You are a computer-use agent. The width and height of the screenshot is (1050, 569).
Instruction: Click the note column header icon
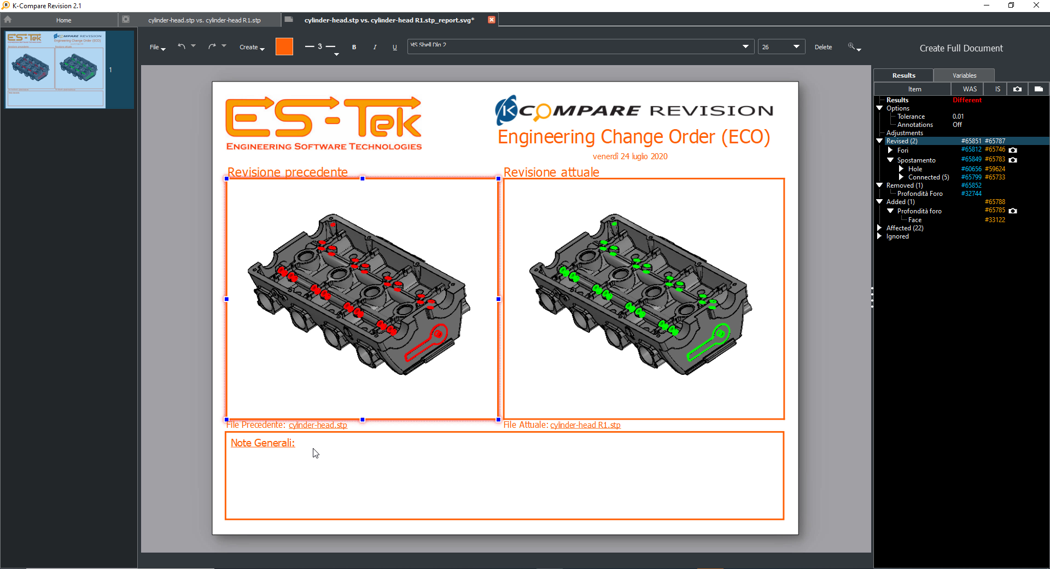point(1039,89)
